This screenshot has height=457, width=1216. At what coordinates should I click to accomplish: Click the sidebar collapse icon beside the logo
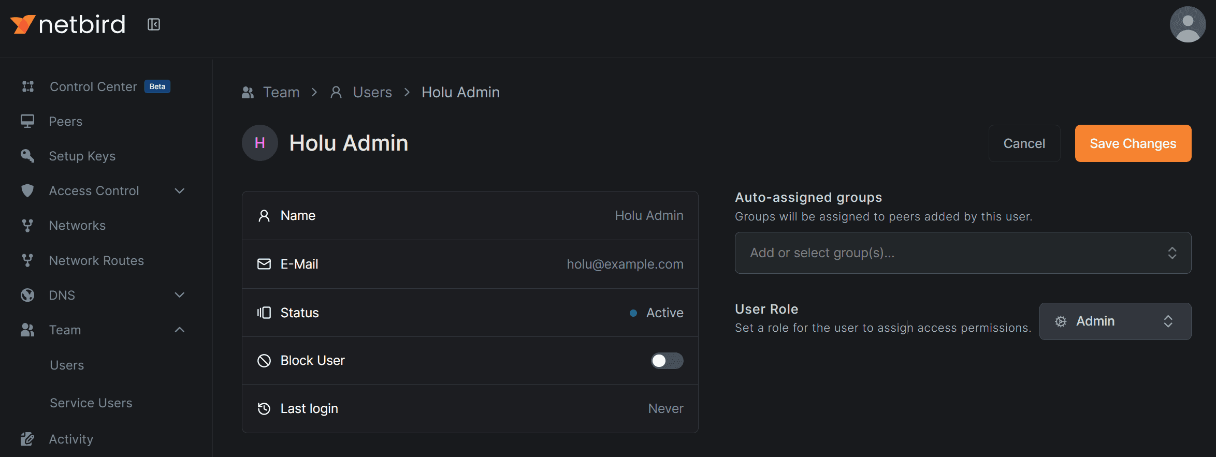point(154,24)
